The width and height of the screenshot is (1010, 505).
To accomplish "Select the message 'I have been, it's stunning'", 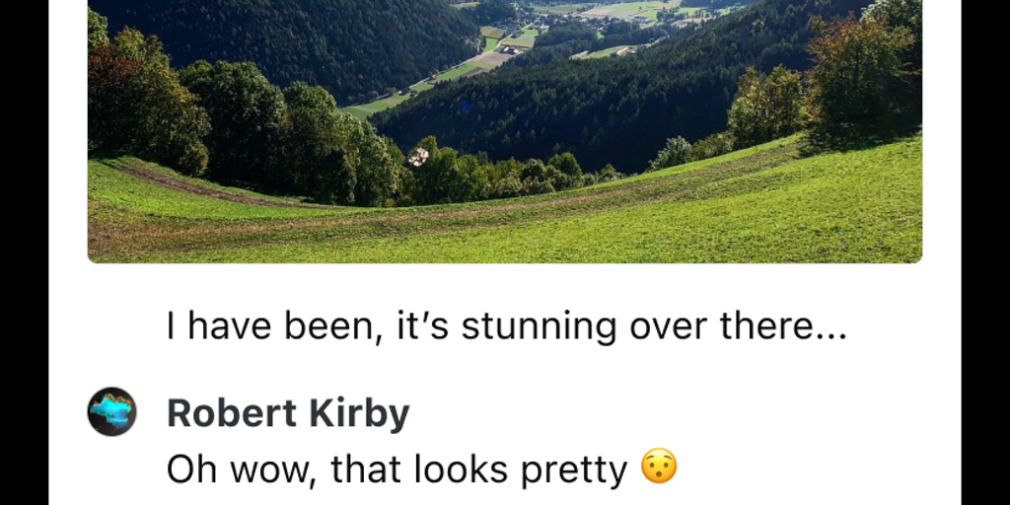I will pos(506,325).
